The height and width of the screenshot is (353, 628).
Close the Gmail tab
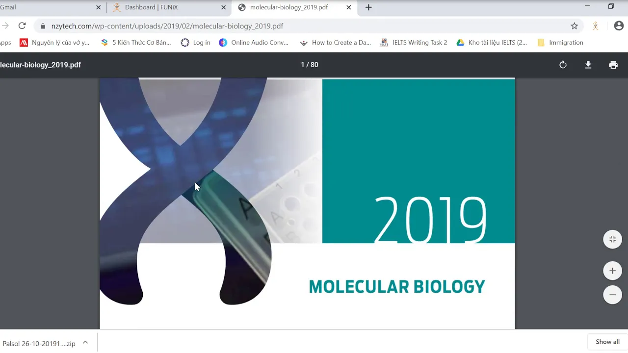point(98,7)
